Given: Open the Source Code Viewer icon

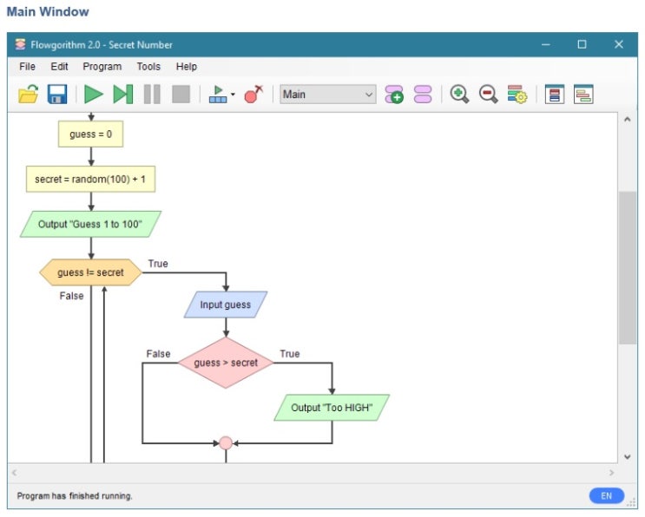Looking at the screenshot, I should coord(583,95).
